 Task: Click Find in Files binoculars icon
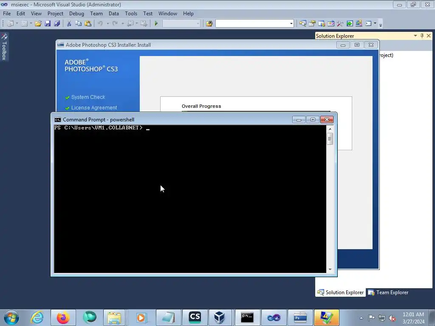[209, 24]
